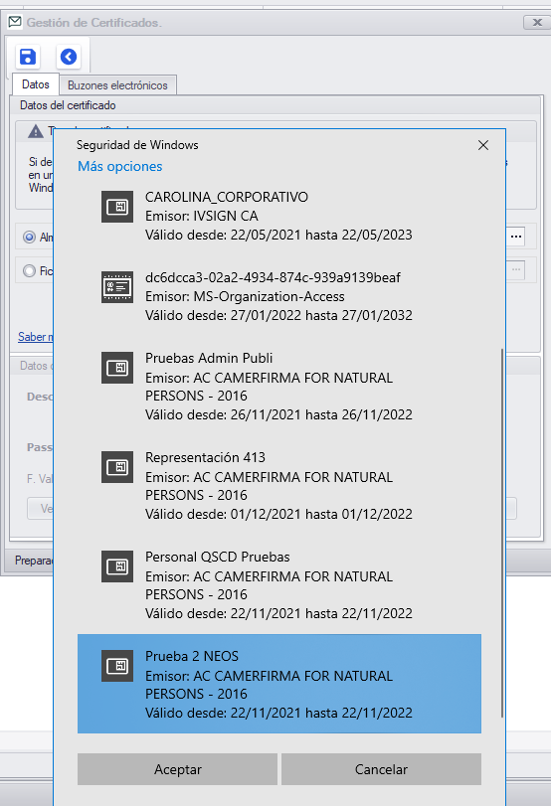Click the warning triangle icon in certificate panel
Viewport: 551px width, 806px height.
(x=36, y=131)
